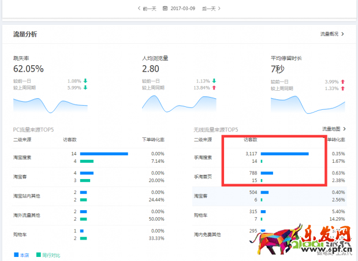Toggle the blue 本店 legend swatch
Viewport: 358px width, 261px height.
click(x=16, y=255)
